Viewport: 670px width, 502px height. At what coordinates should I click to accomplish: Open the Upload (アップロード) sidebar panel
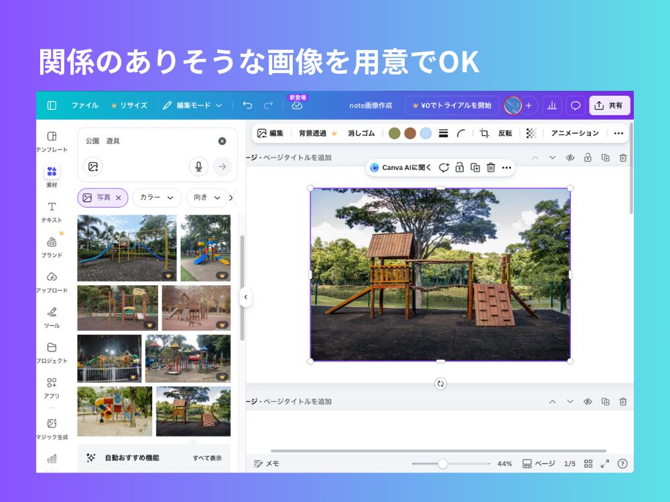52,282
